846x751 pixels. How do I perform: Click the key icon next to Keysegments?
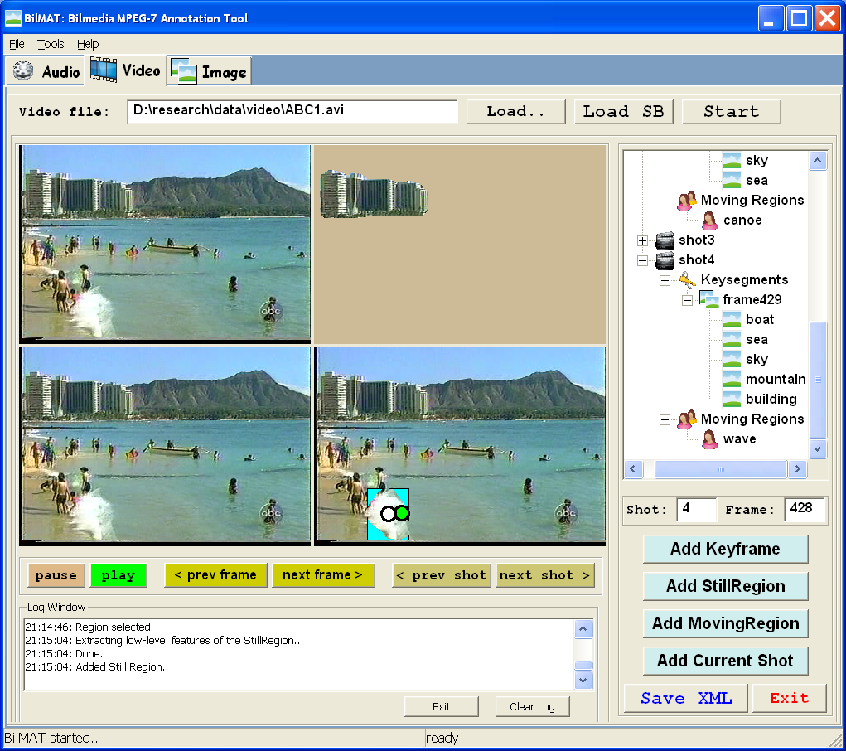pyautogui.click(x=687, y=280)
